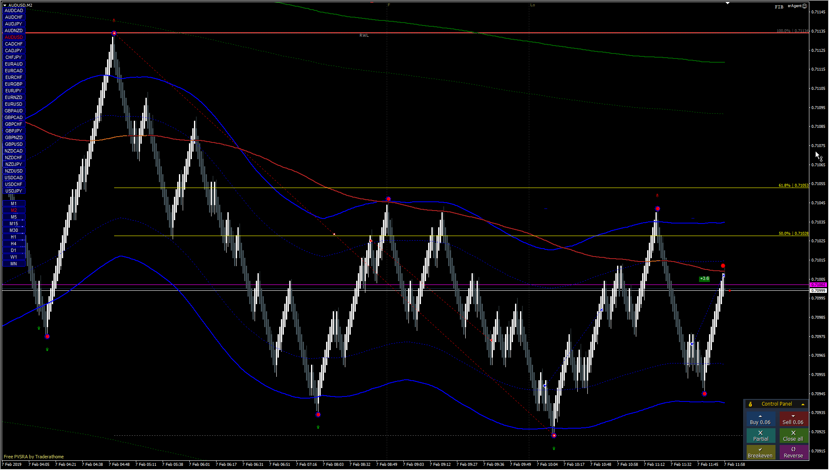Image resolution: width=829 pixels, height=470 pixels.
Task: Switch symbol to USDCAD
Action: coord(14,178)
